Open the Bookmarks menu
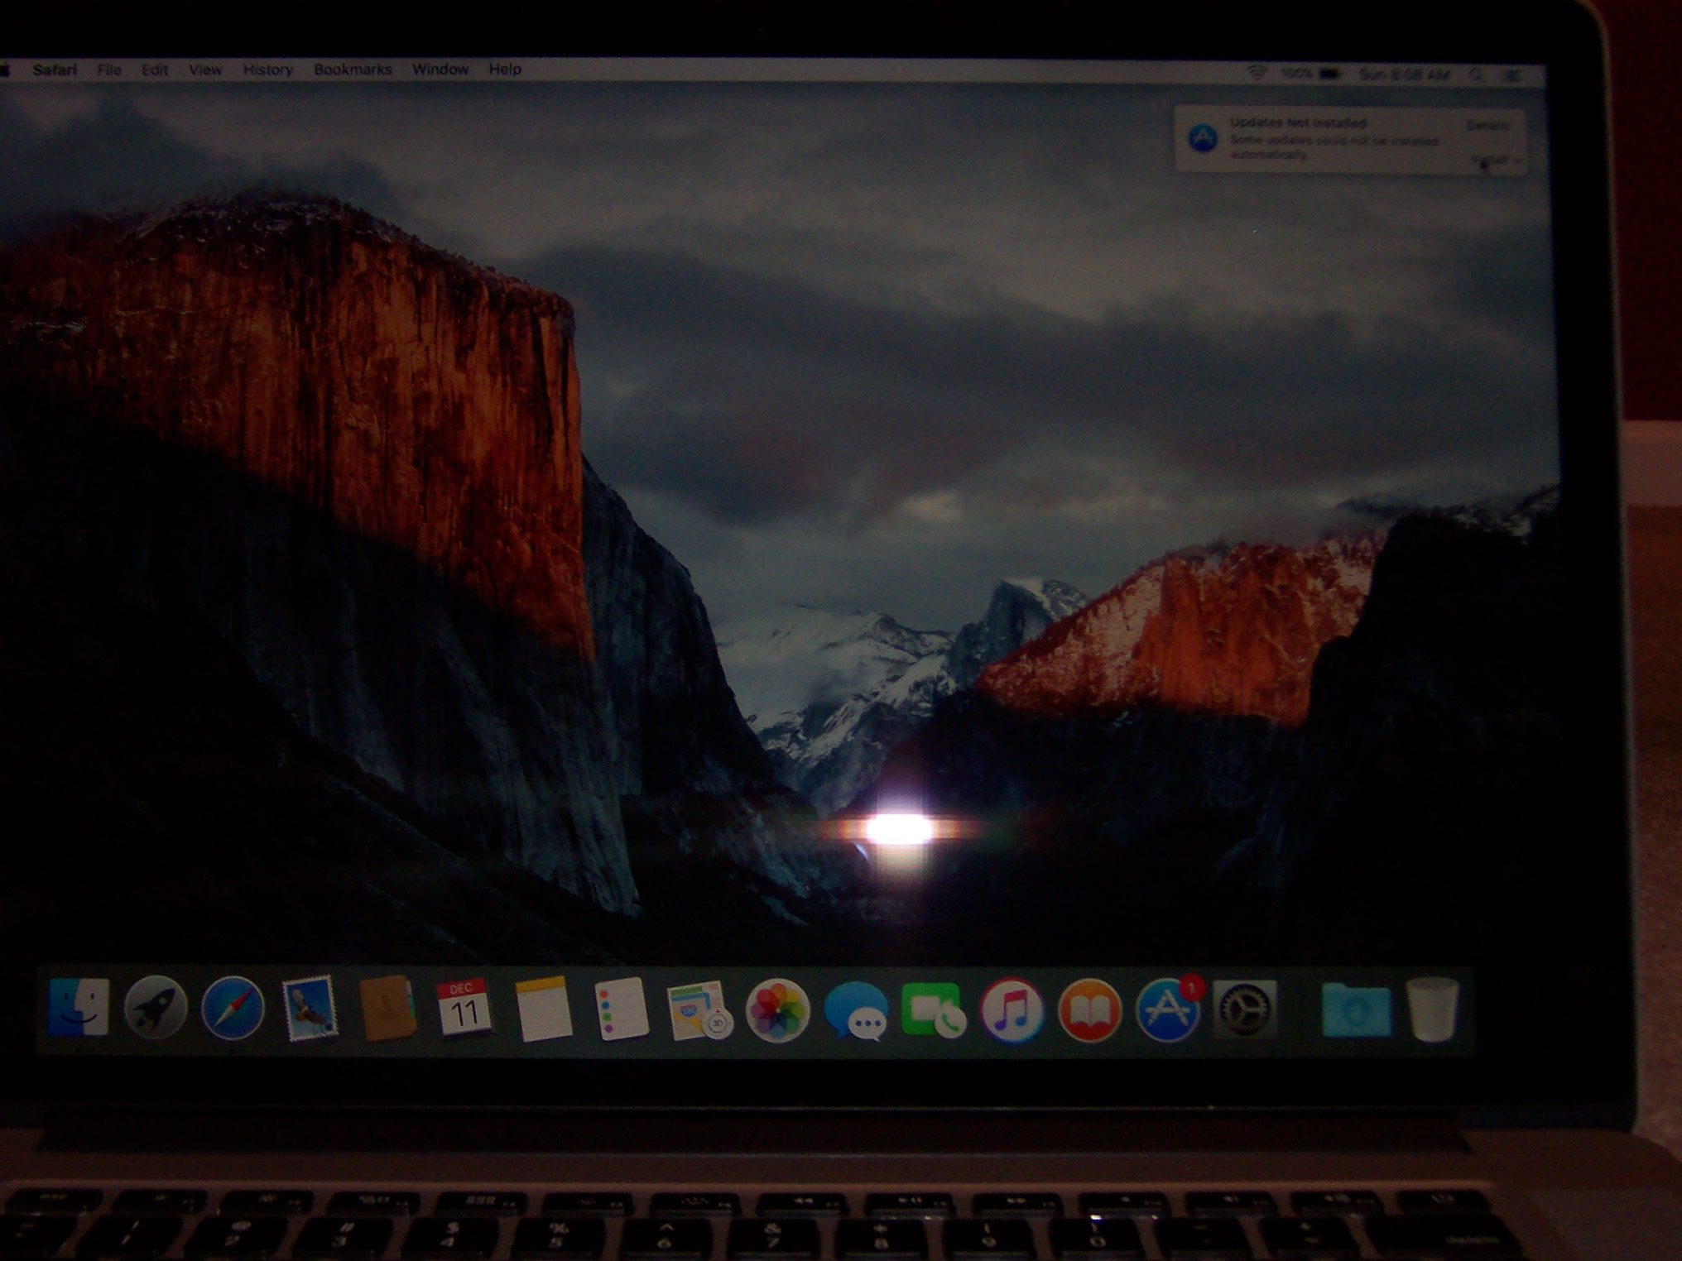The width and height of the screenshot is (1682, 1261). (x=353, y=70)
